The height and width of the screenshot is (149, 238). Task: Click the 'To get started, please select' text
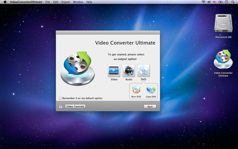click(x=126, y=55)
